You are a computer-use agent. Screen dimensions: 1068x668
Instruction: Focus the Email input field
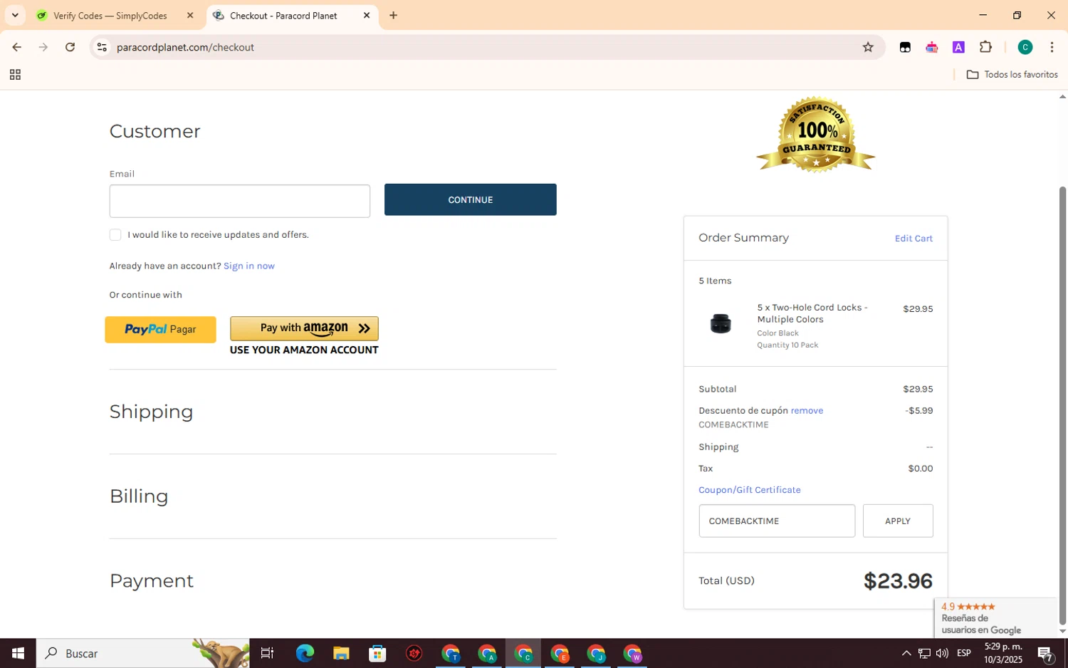(x=240, y=201)
